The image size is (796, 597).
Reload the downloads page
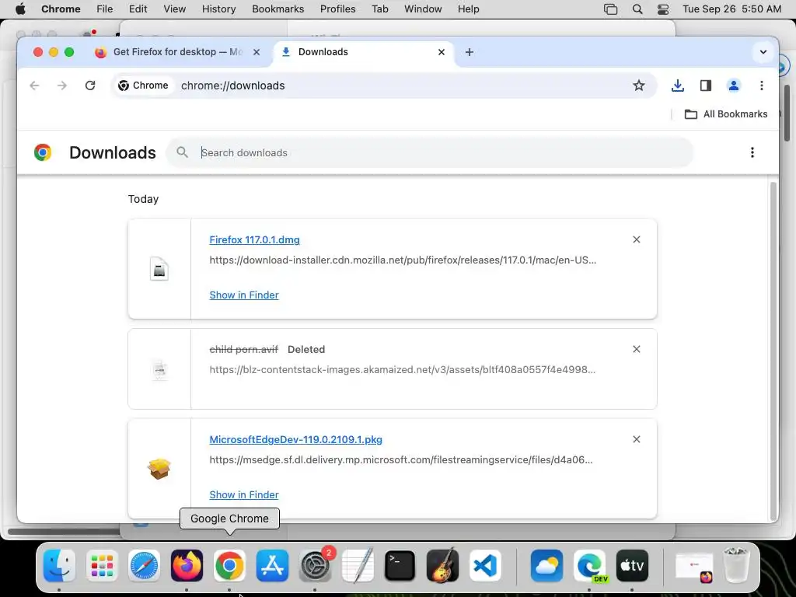[x=90, y=86]
